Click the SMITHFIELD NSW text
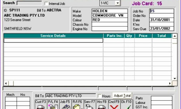 point(18,29)
